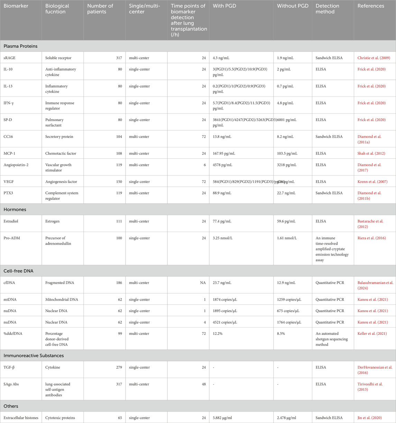
Task: Open Kanou et al. (2021) in mtDNA row
Action: pyautogui.click(x=372, y=300)
